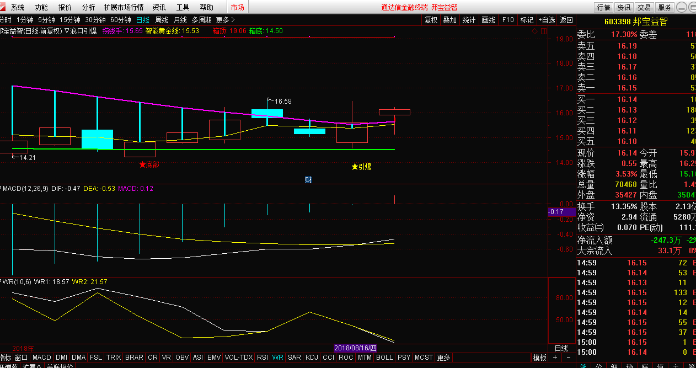The image size is (696, 368).
Task: Expand the 更多 indicators list at the bottom
Action: tap(443, 358)
